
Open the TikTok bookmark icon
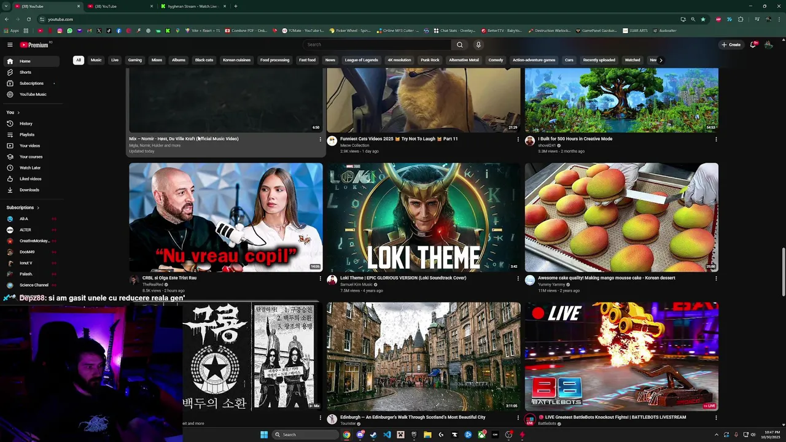[109, 31]
